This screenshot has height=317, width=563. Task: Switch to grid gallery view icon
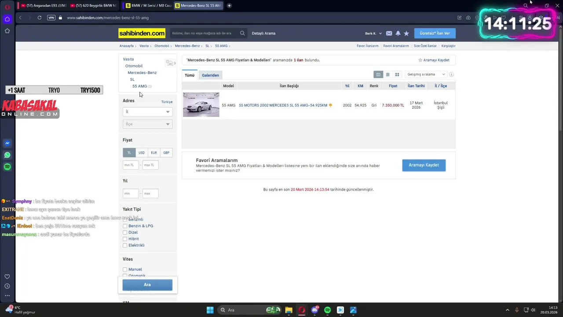pyautogui.click(x=397, y=74)
